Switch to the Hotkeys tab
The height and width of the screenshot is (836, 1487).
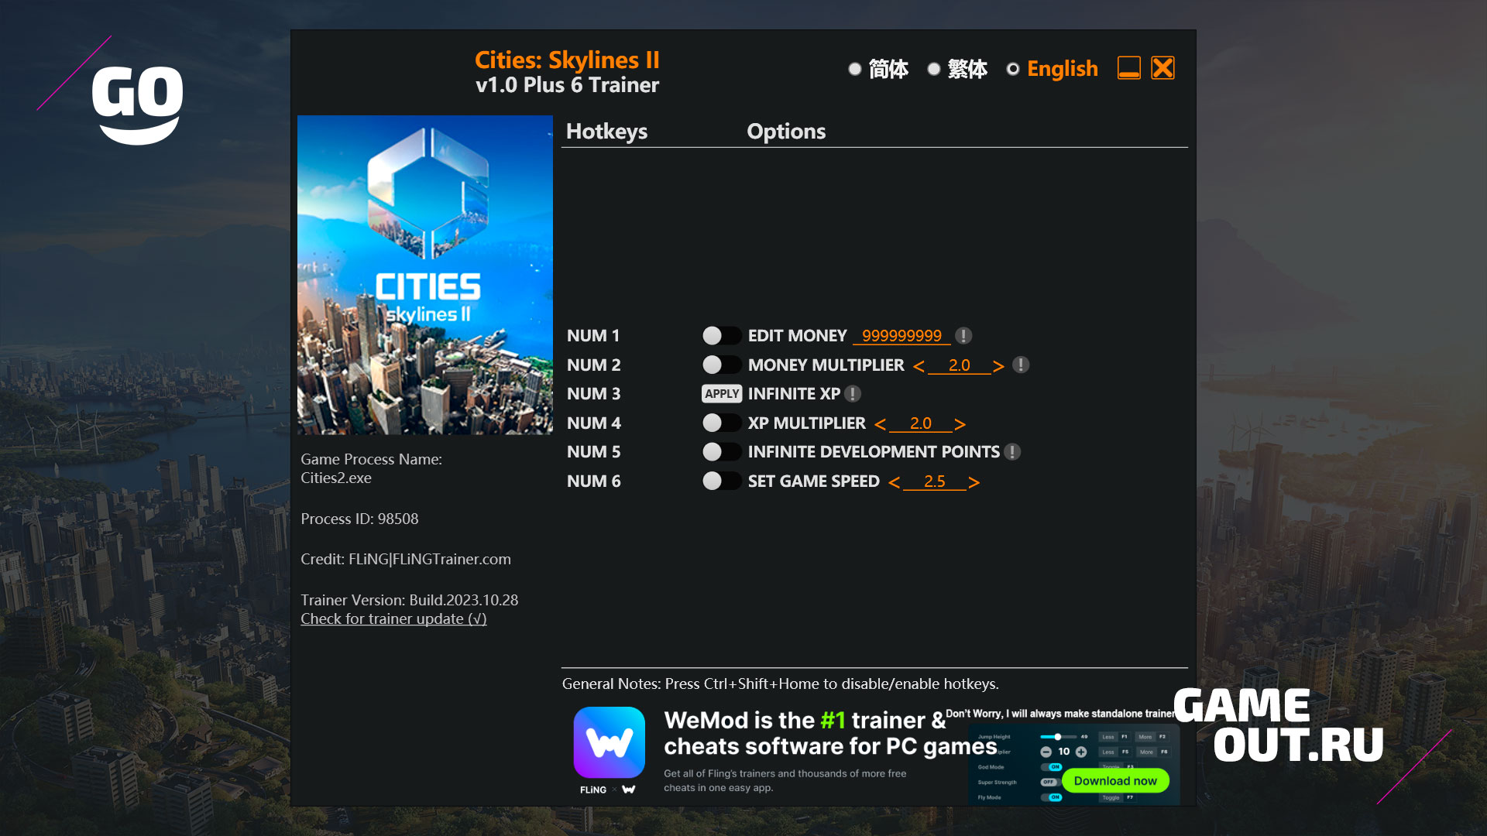(606, 131)
